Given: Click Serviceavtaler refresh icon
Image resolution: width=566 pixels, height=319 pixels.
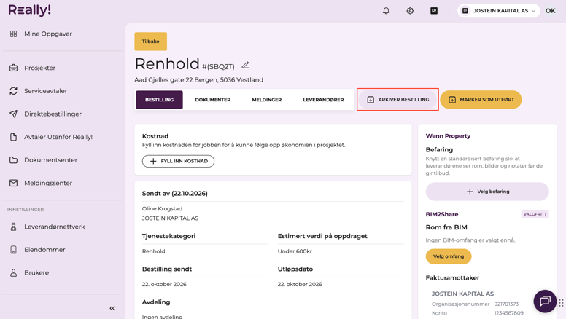Looking at the screenshot, I should click(13, 91).
